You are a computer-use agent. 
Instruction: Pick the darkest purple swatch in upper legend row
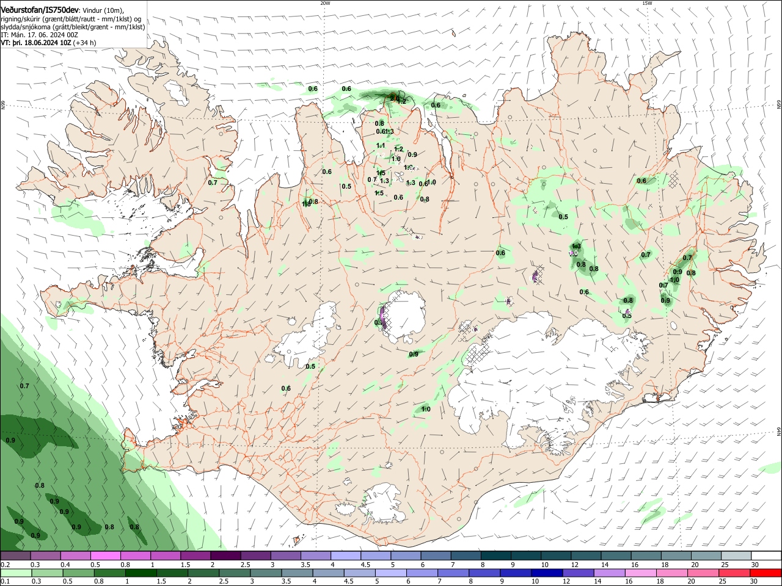(225, 556)
